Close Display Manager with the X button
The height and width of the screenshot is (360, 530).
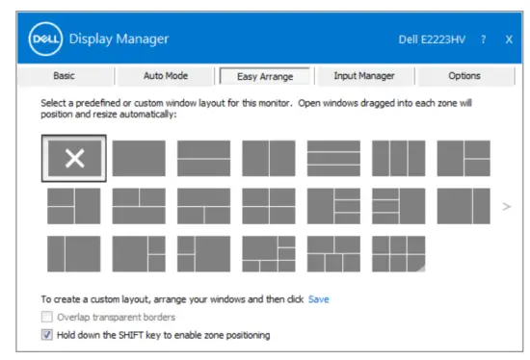click(x=509, y=39)
